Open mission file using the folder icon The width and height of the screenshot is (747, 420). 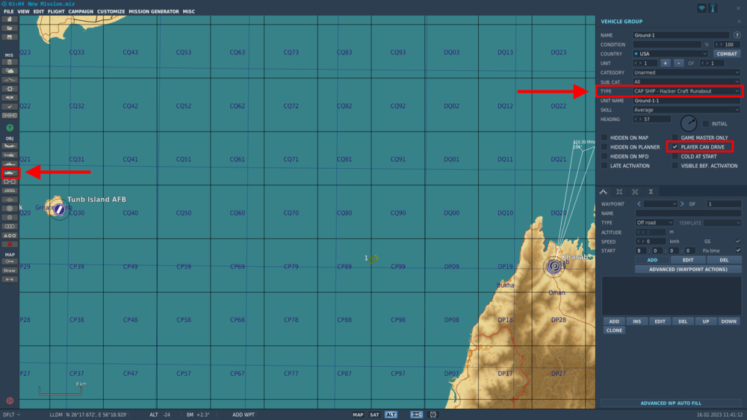click(10, 28)
